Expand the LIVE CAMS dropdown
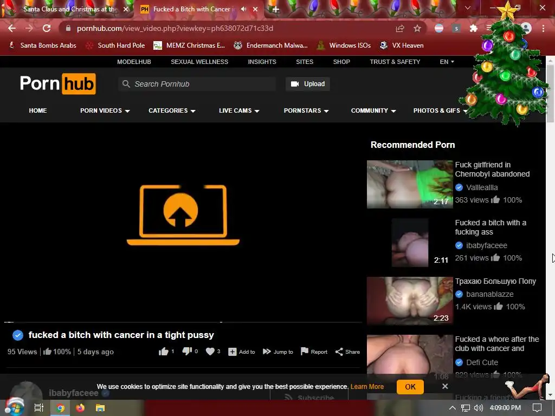 (239, 110)
